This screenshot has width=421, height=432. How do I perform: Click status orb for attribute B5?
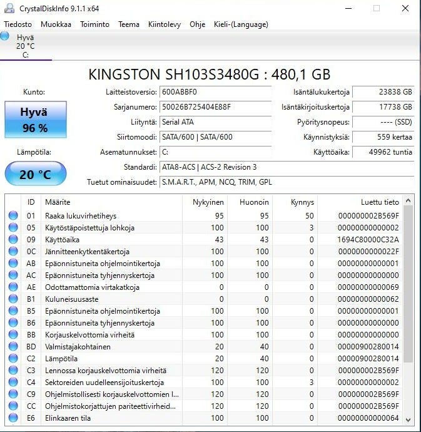tap(13, 311)
